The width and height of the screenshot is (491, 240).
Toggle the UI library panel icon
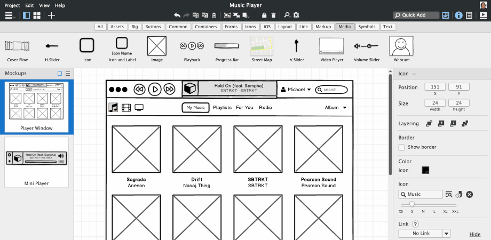pyautogui.click(x=446, y=15)
